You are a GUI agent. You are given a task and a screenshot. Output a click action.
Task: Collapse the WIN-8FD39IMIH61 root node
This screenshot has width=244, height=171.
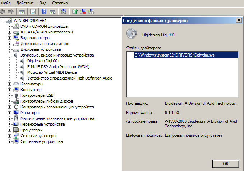click(3, 21)
